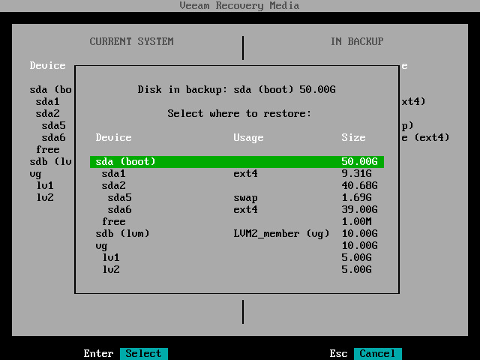Select sdb (lvm) LVM2_member row

tap(237, 233)
